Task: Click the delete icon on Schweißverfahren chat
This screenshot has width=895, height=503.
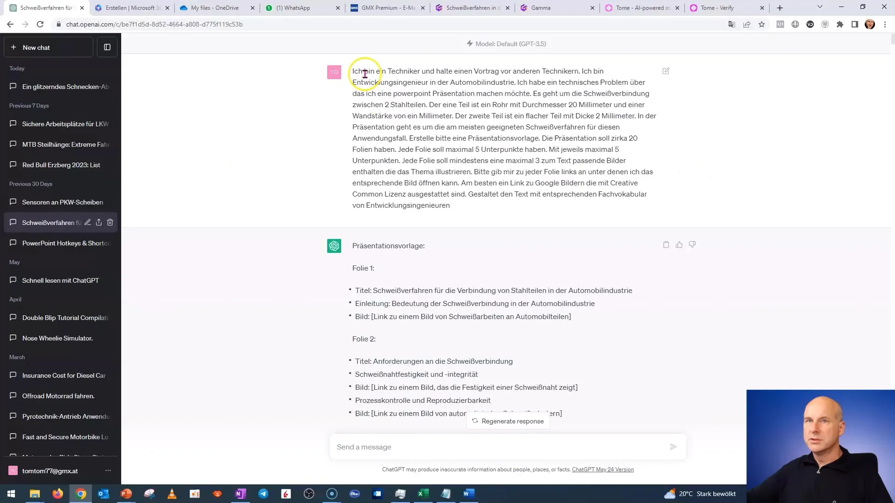Action: pyautogui.click(x=110, y=222)
